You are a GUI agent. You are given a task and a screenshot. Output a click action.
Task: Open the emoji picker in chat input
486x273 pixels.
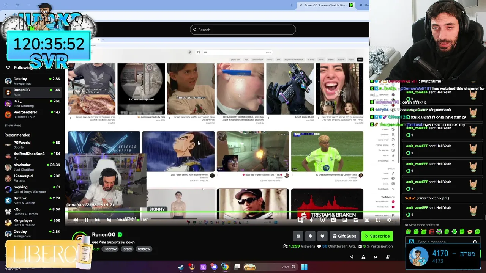point(475,242)
